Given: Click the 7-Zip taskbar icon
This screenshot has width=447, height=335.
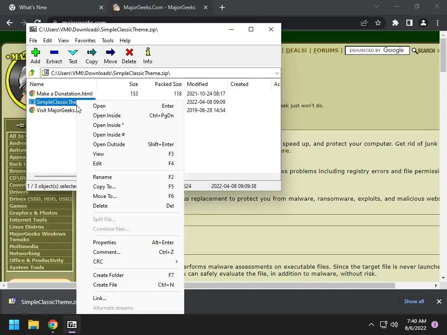Looking at the screenshot, I should click(x=72, y=325).
